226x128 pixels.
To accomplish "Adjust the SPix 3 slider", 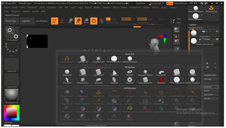I will pos(176,36).
